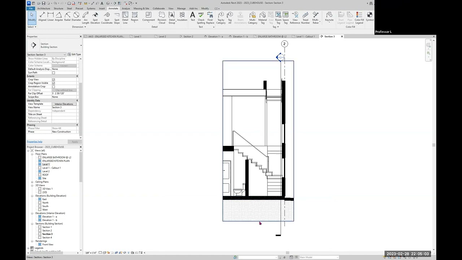Viewport: 462px width, 260px height.
Task: Click the Tag All tool
Action: click(x=230, y=18)
